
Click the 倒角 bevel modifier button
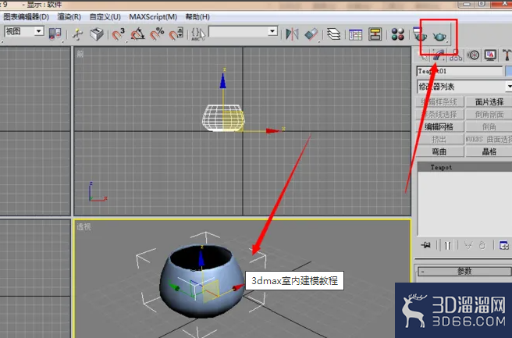coord(489,126)
